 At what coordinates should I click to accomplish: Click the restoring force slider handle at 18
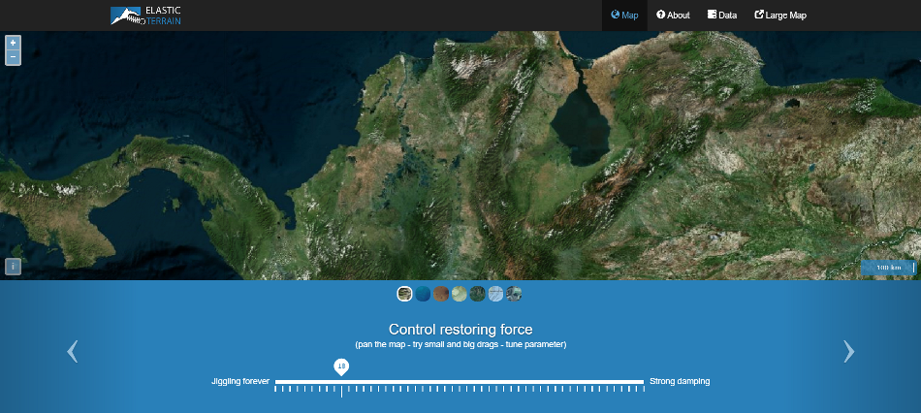pyautogui.click(x=341, y=366)
